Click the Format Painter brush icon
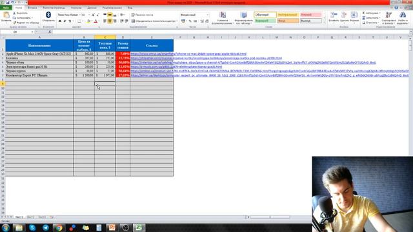Viewport: 413px width, 232px height. click(x=15, y=23)
